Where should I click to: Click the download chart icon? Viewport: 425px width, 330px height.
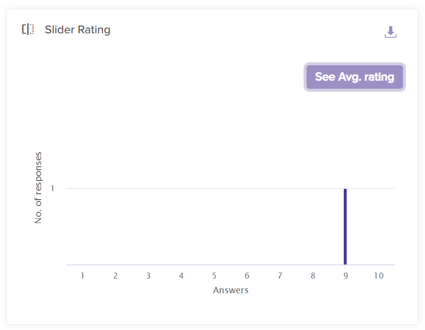pos(390,32)
